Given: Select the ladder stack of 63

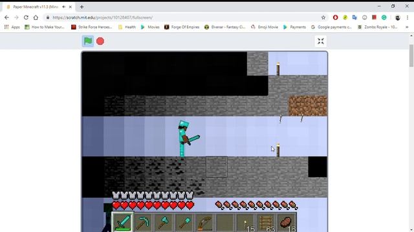Looking at the screenshot, I should pos(267,222).
